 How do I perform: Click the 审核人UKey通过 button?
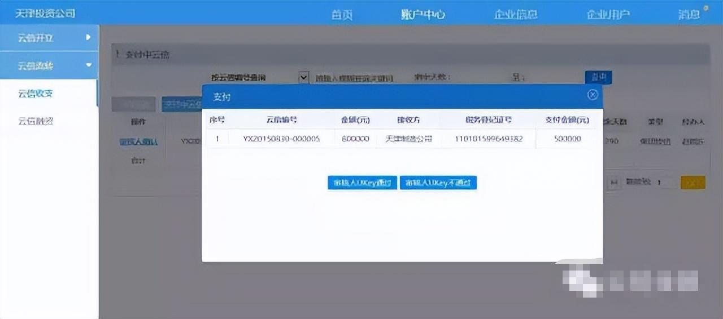point(363,183)
